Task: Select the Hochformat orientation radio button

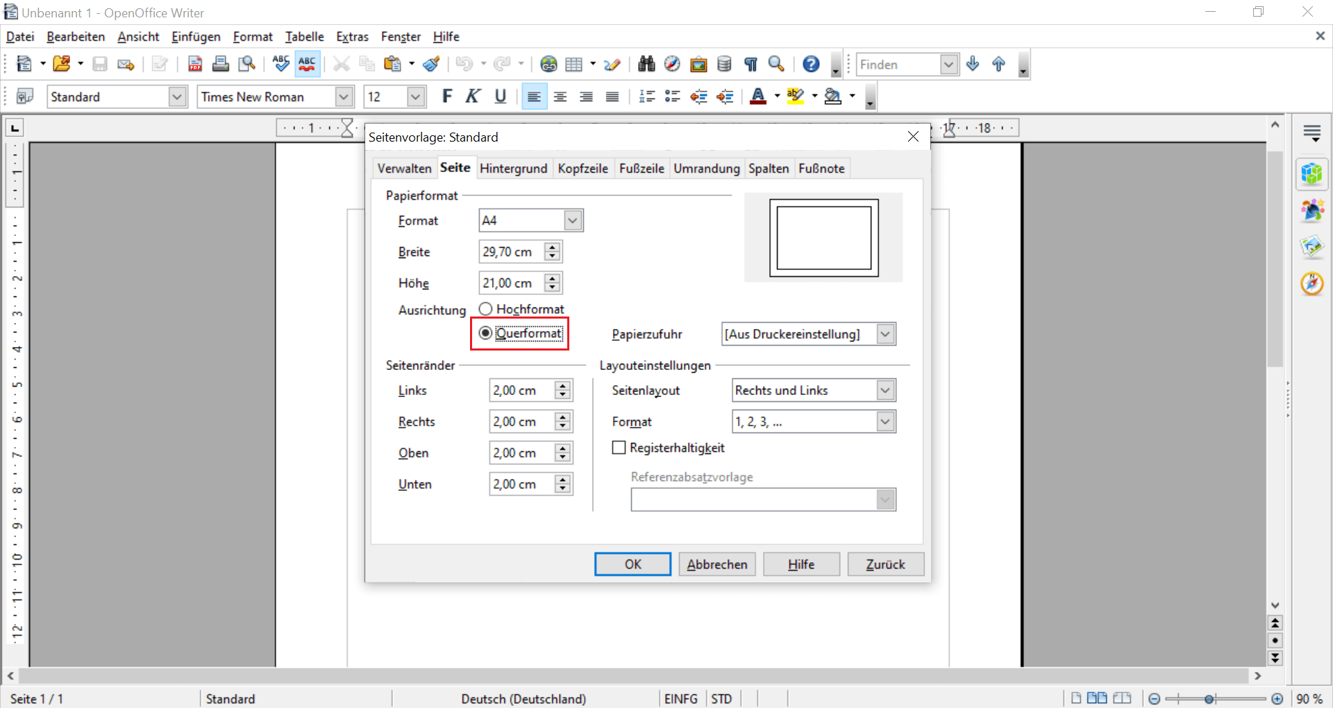Action: [x=485, y=308]
